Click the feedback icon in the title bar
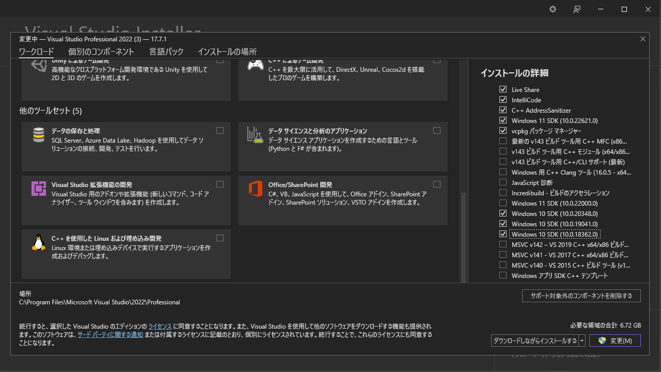 577,9
